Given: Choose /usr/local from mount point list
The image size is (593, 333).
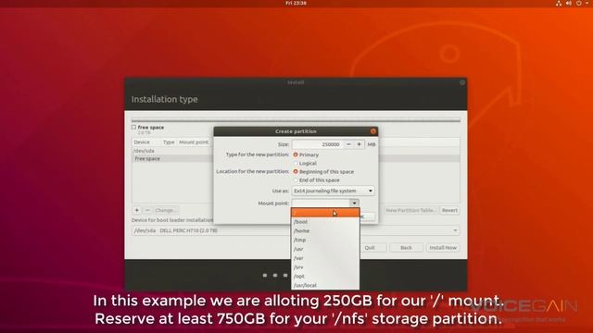Looking at the screenshot, I should click(325, 286).
